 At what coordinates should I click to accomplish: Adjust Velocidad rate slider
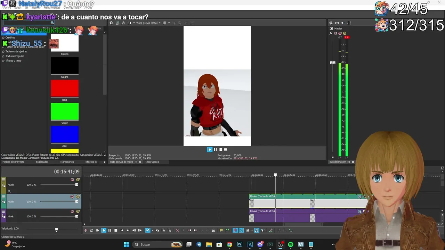pyautogui.click(x=56, y=229)
